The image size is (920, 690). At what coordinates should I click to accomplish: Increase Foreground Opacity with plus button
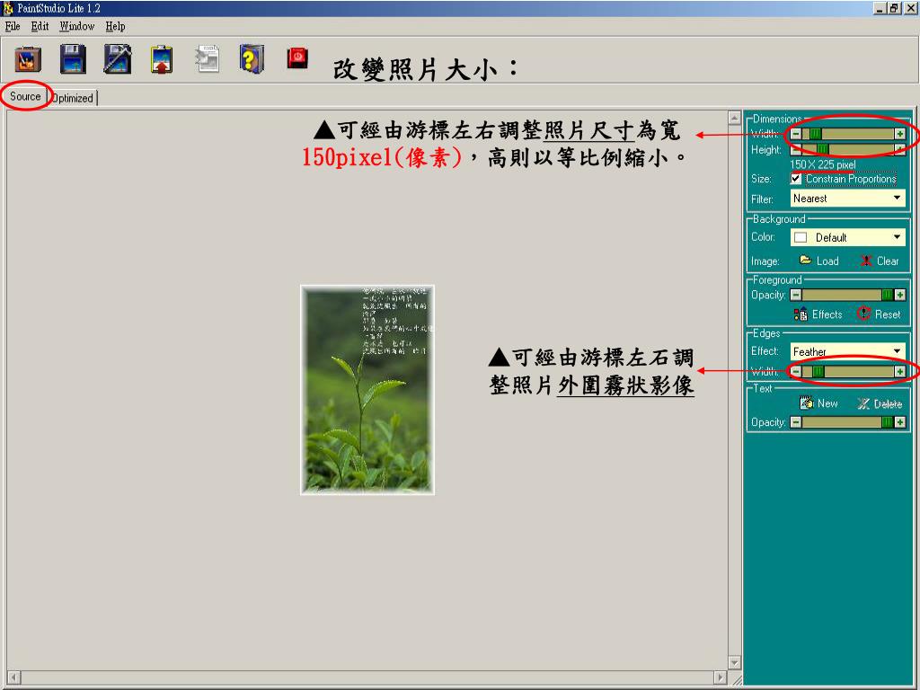[x=900, y=295]
